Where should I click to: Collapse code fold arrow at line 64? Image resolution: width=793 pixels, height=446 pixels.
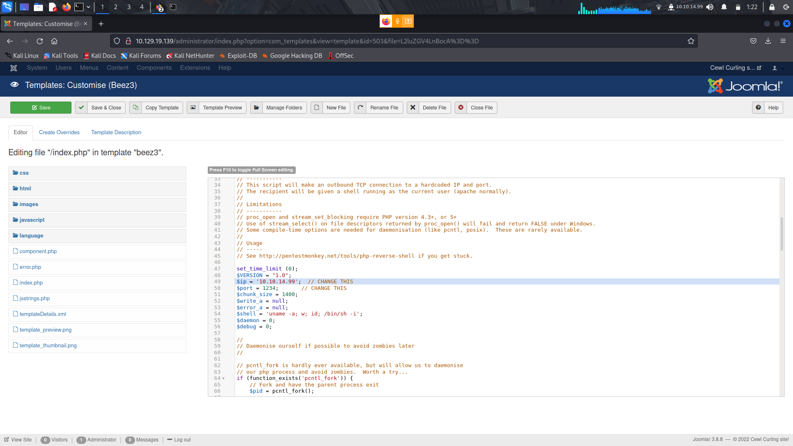[223, 379]
